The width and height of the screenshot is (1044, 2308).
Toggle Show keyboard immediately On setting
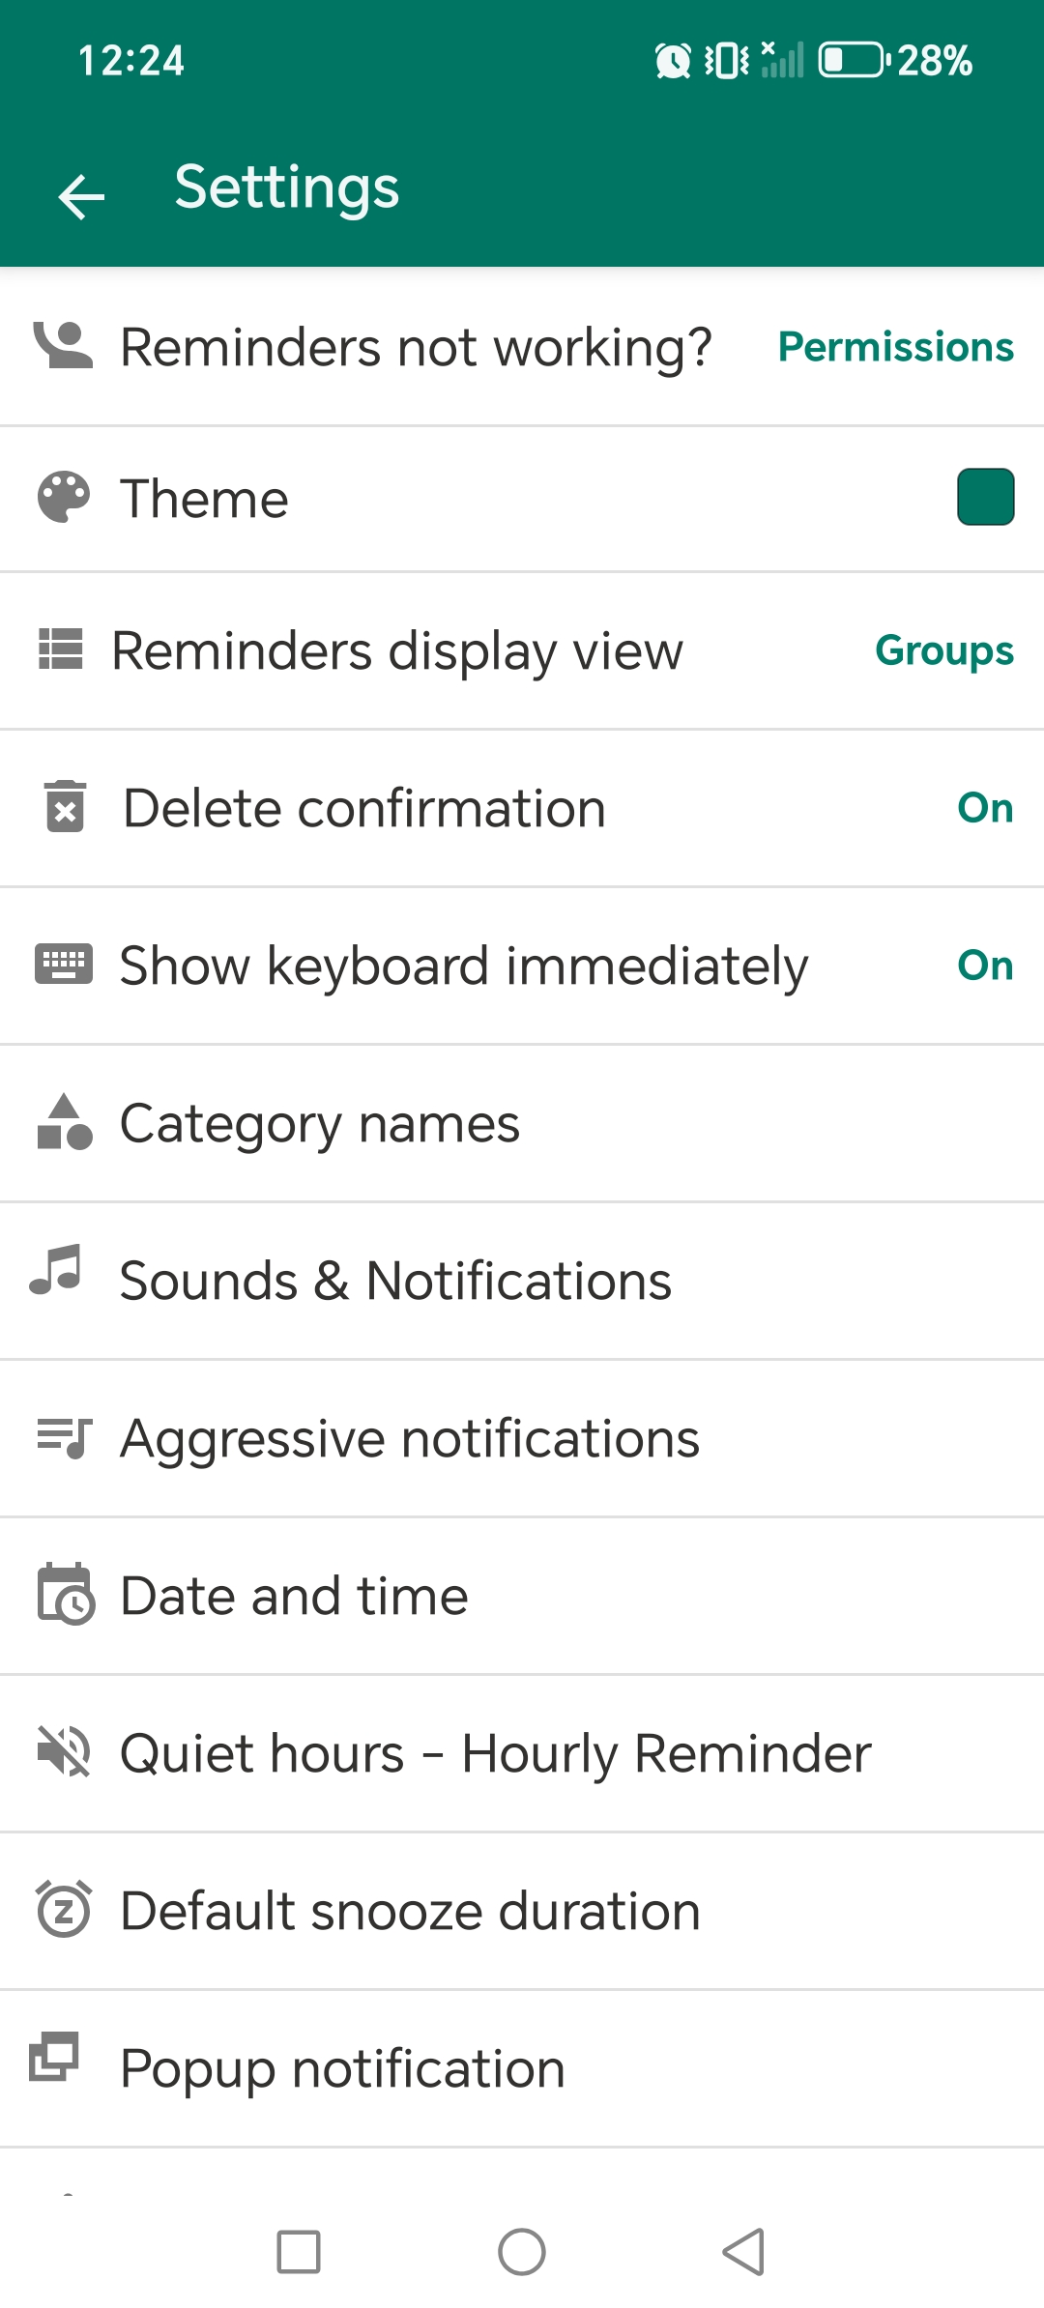click(x=984, y=966)
